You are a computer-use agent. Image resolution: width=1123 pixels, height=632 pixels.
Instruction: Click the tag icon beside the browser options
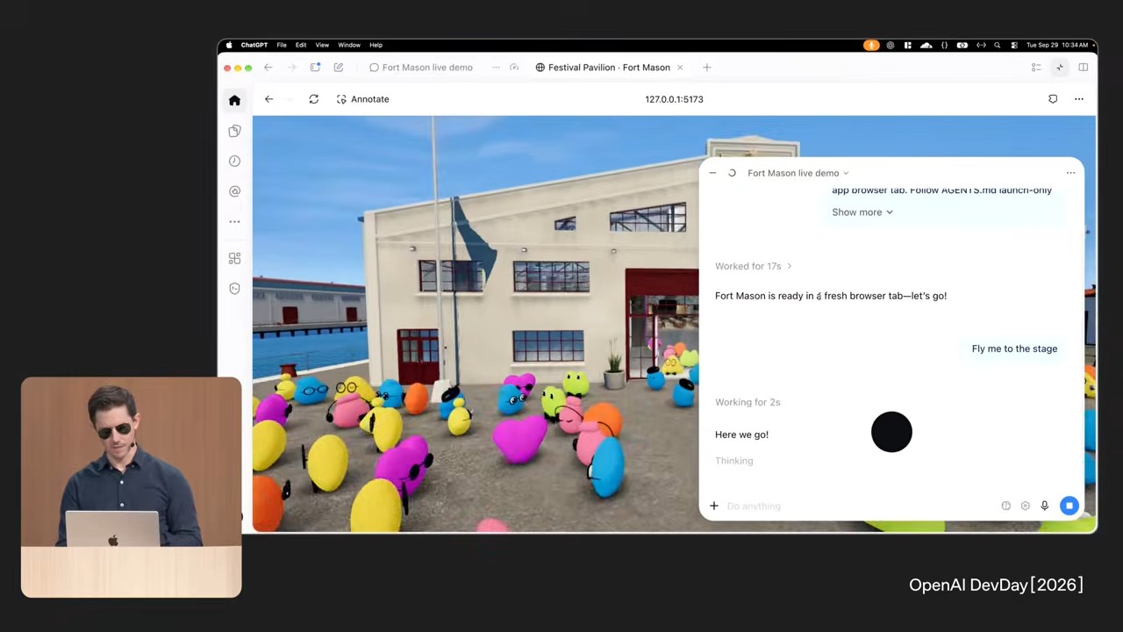pos(1053,99)
